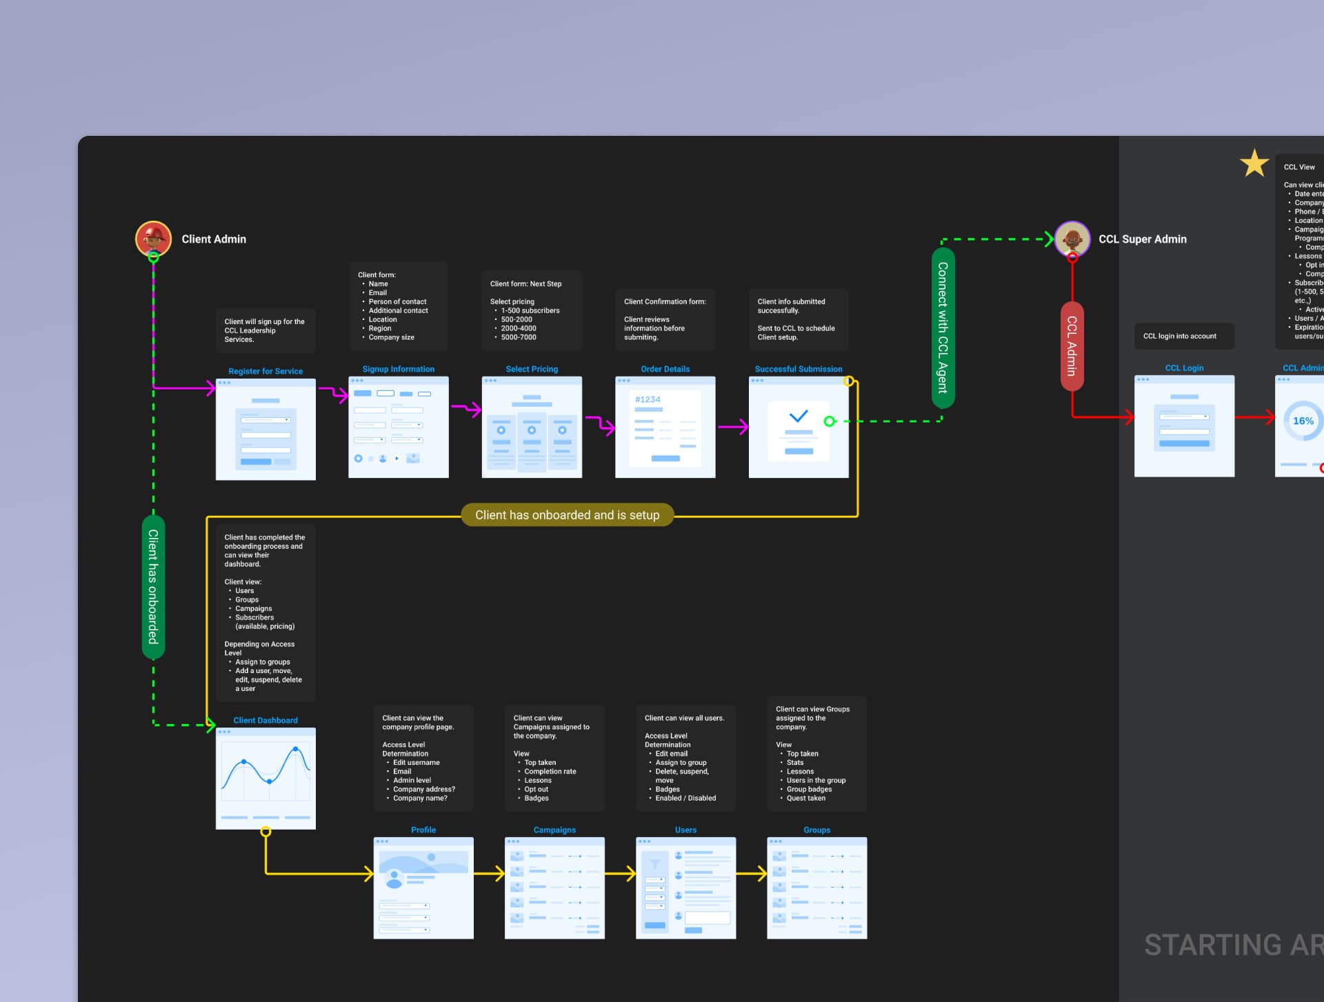Click the Client Admin avatar icon
1324x1002 pixels.
153,239
